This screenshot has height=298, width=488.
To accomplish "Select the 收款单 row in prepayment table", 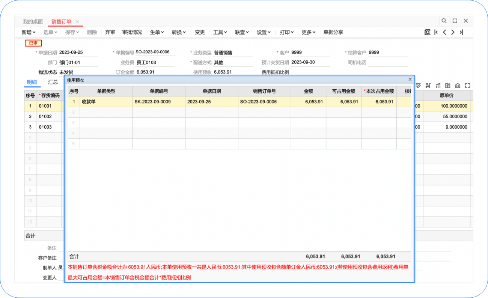I will pos(106,102).
